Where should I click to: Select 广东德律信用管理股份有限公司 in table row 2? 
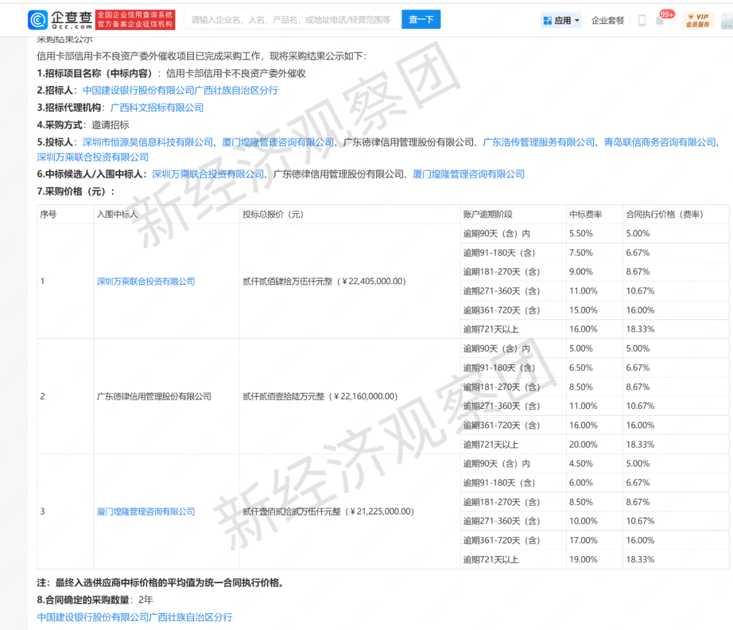pos(154,396)
